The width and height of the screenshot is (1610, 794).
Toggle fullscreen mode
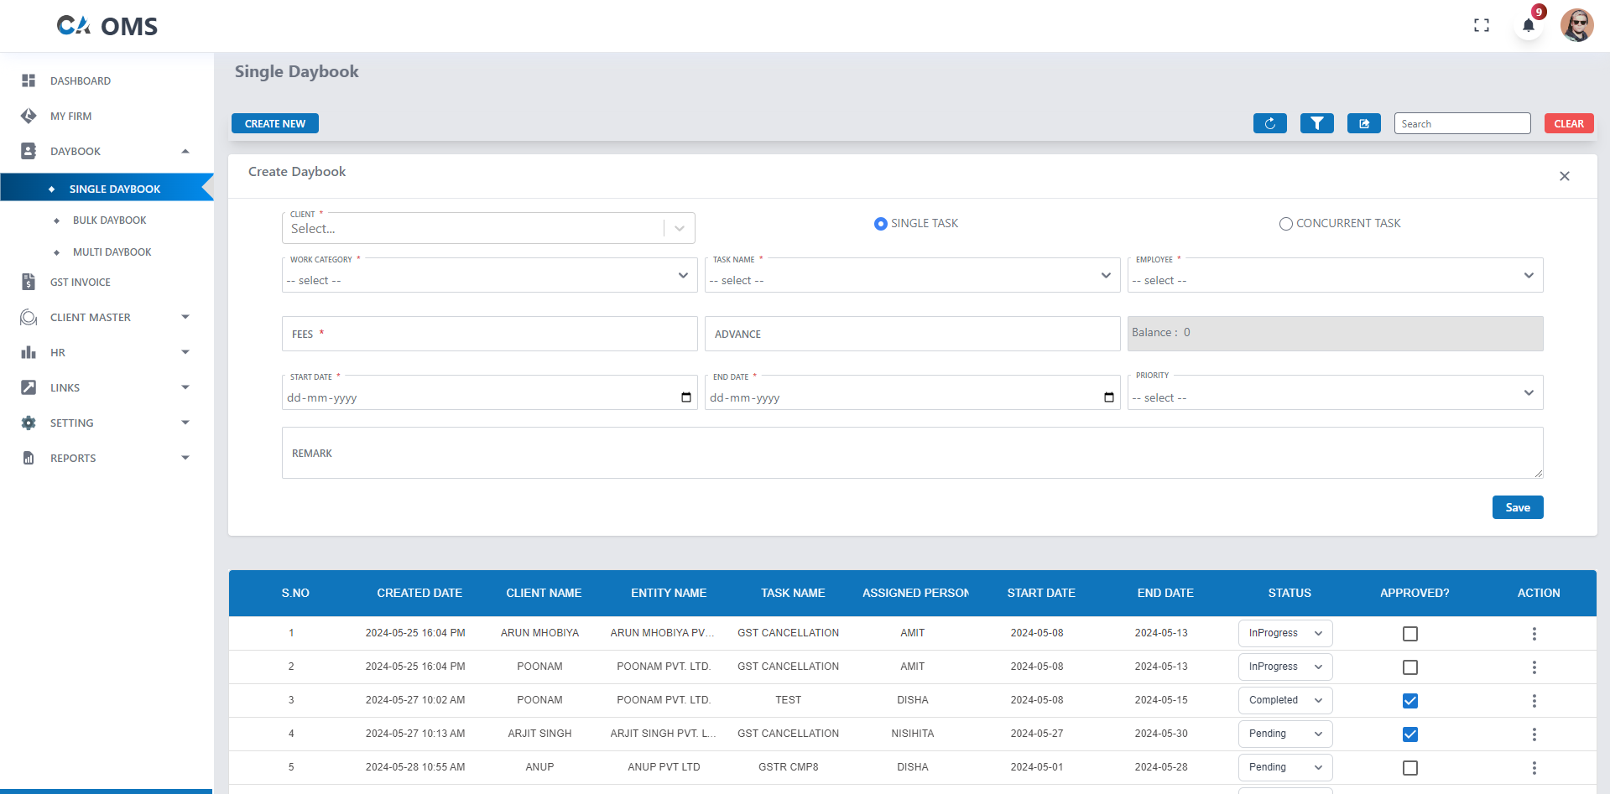[1482, 25]
